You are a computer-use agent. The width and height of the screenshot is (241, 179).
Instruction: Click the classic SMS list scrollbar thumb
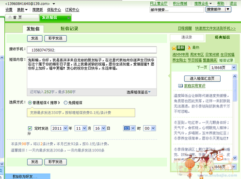coord(235,90)
